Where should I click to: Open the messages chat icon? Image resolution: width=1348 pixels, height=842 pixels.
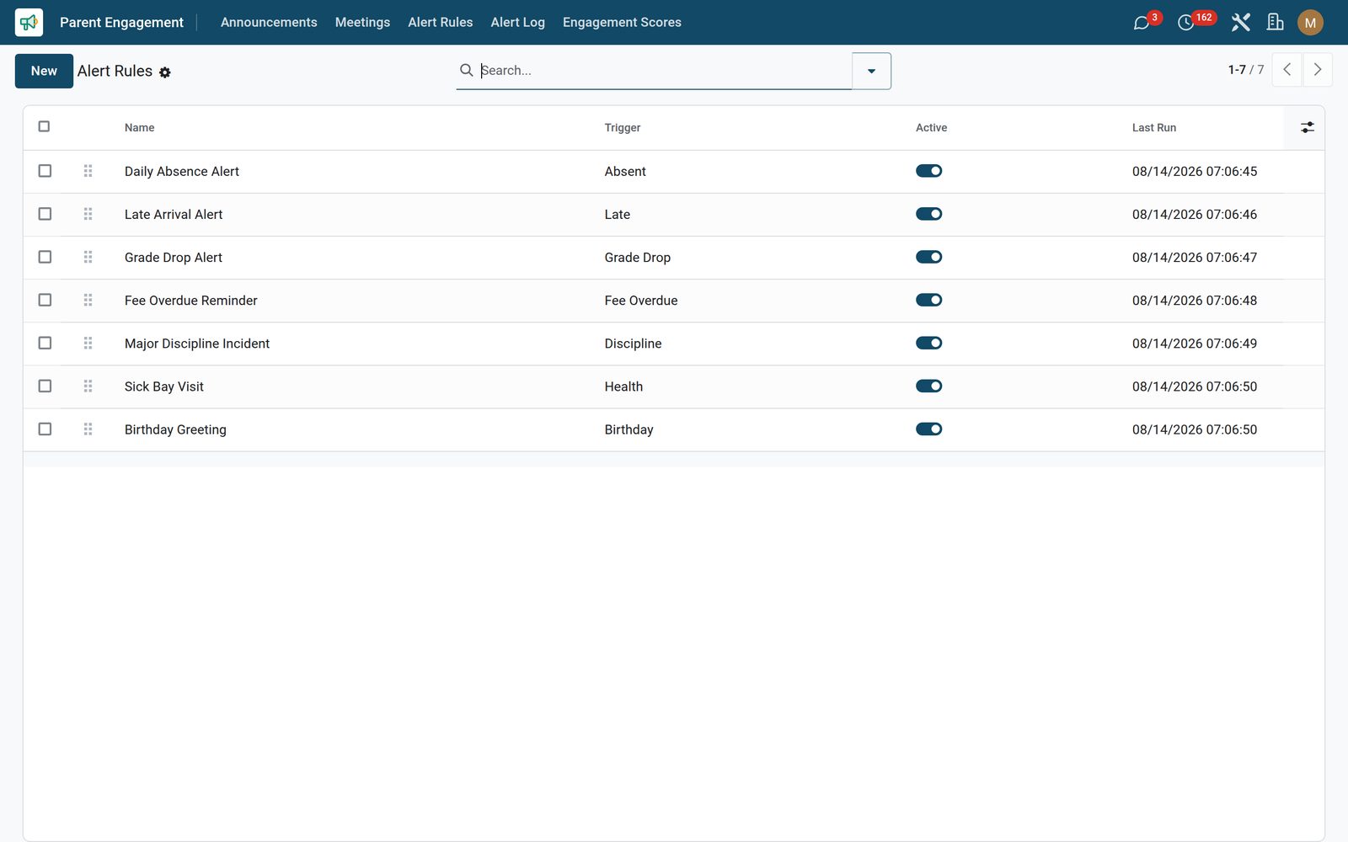click(1142, 23)
